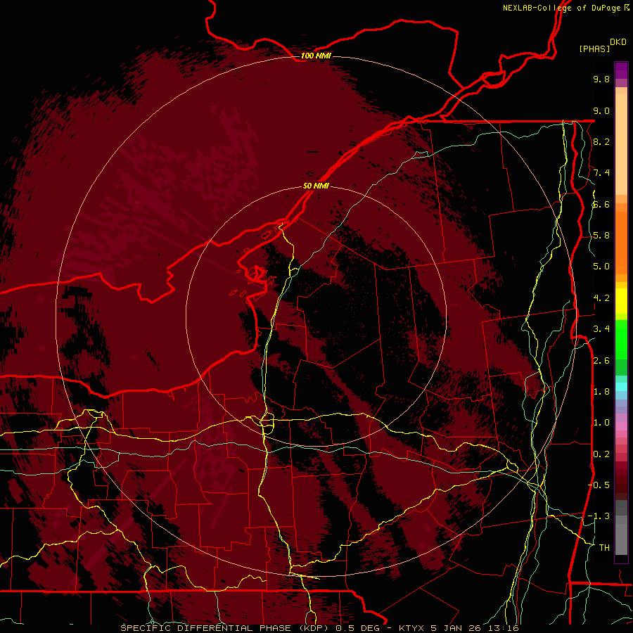The image size is (633, 633).
Task: Click the 13:16 timestamp in the footer
Action: pyautogui.click(x=504, y=628)
